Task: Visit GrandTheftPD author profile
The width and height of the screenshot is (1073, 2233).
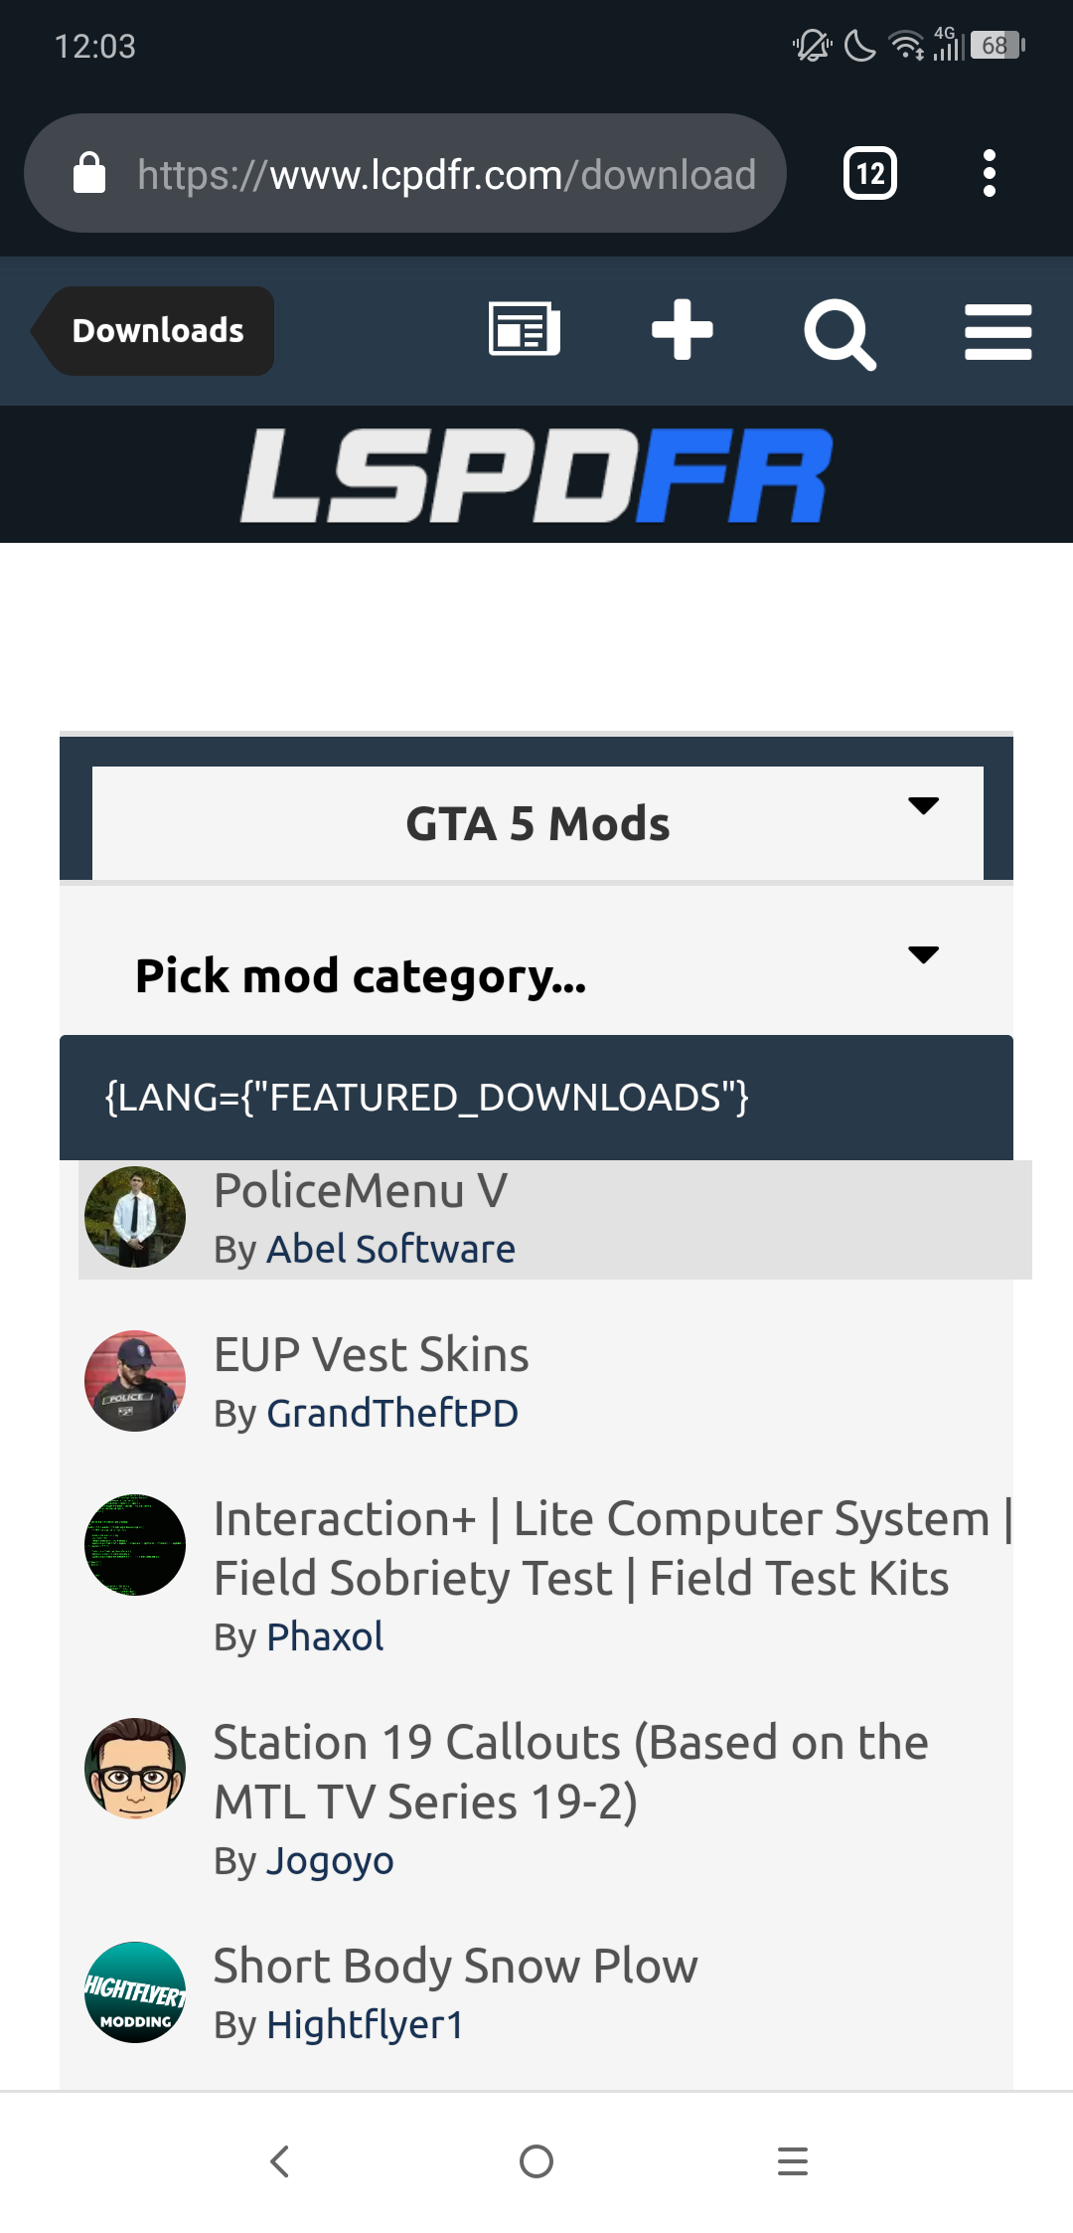Action: point(392,1414)
